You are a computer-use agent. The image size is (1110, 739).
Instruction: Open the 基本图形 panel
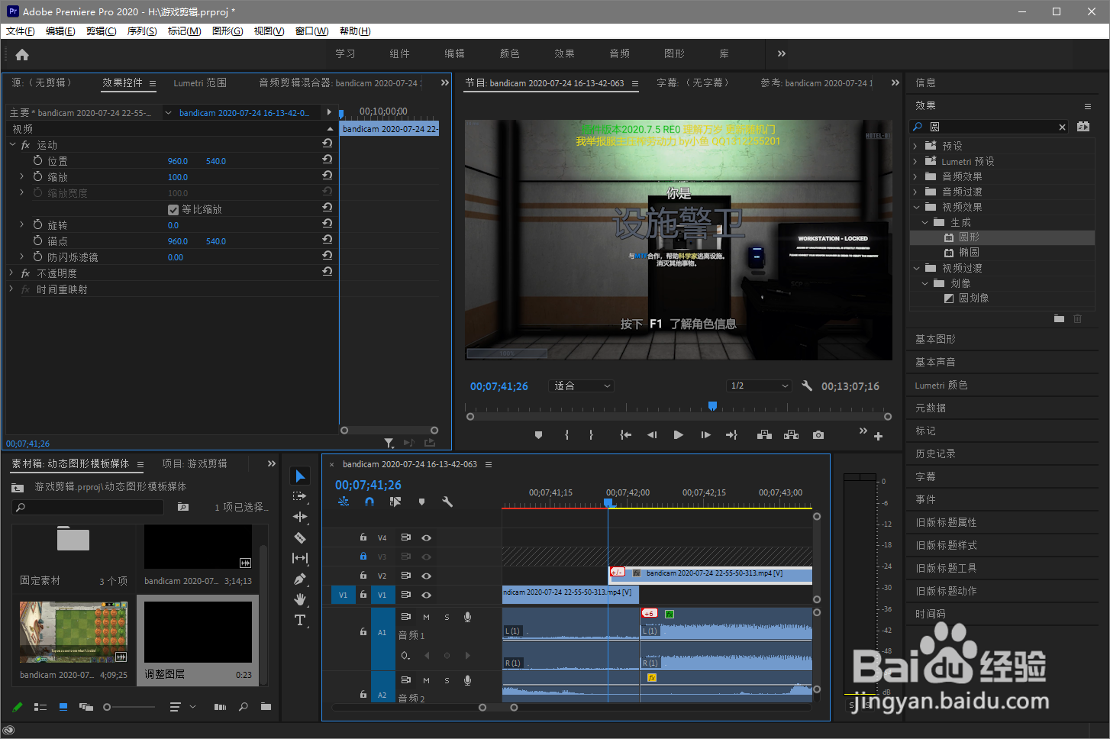click(x=935, y=339)
